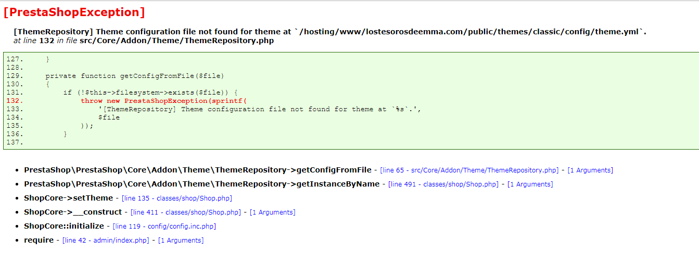The width and height of the screenshot is (699, 266).
Task: Click the theme configuration not found message
Action: point(330,32)
